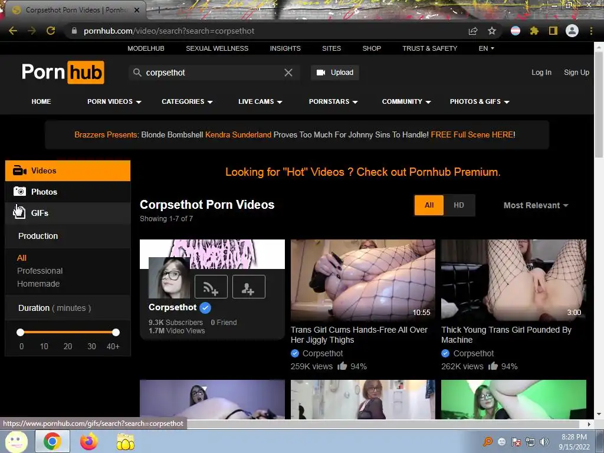The image size is (604, 453).
Task: Click the FREE Full Scene HERE link
Action: click(472, 135)
